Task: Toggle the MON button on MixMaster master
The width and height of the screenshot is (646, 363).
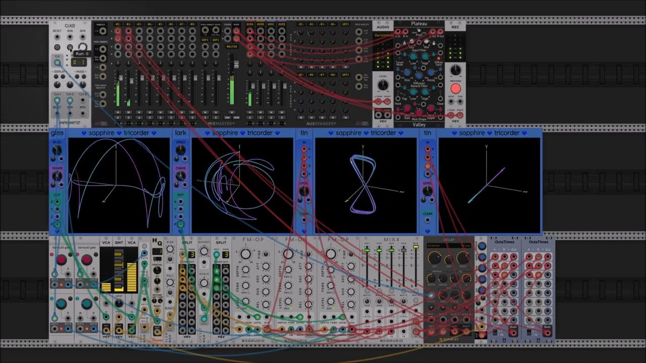Action: click(x=237, y=117)
